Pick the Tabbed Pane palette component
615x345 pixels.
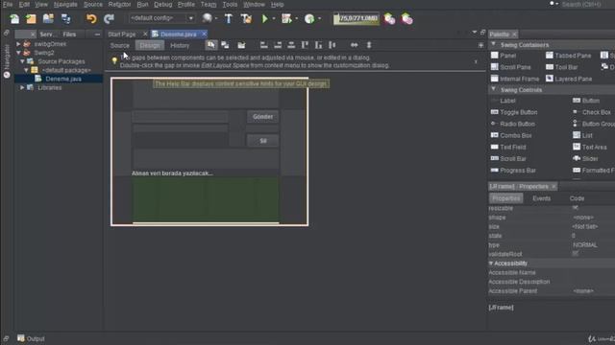[568, 56]
